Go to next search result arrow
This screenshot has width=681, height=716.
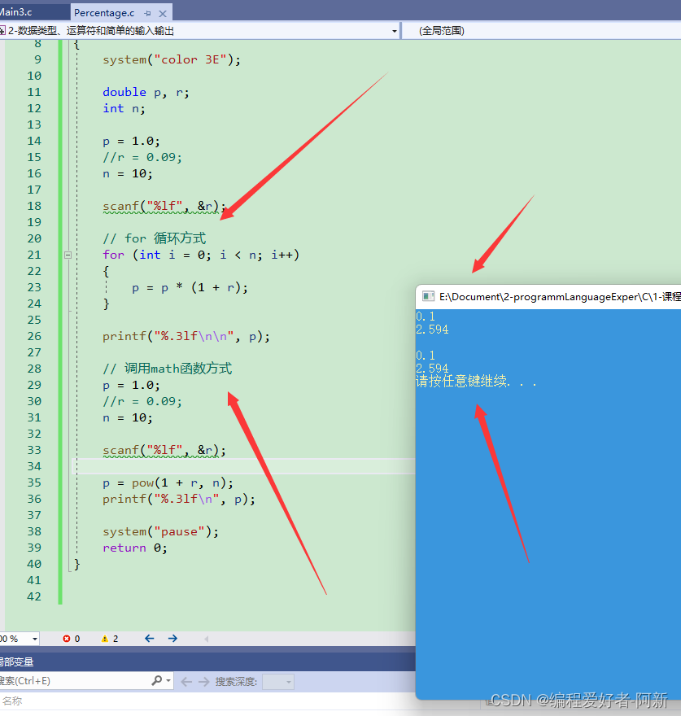coord(203,682)
